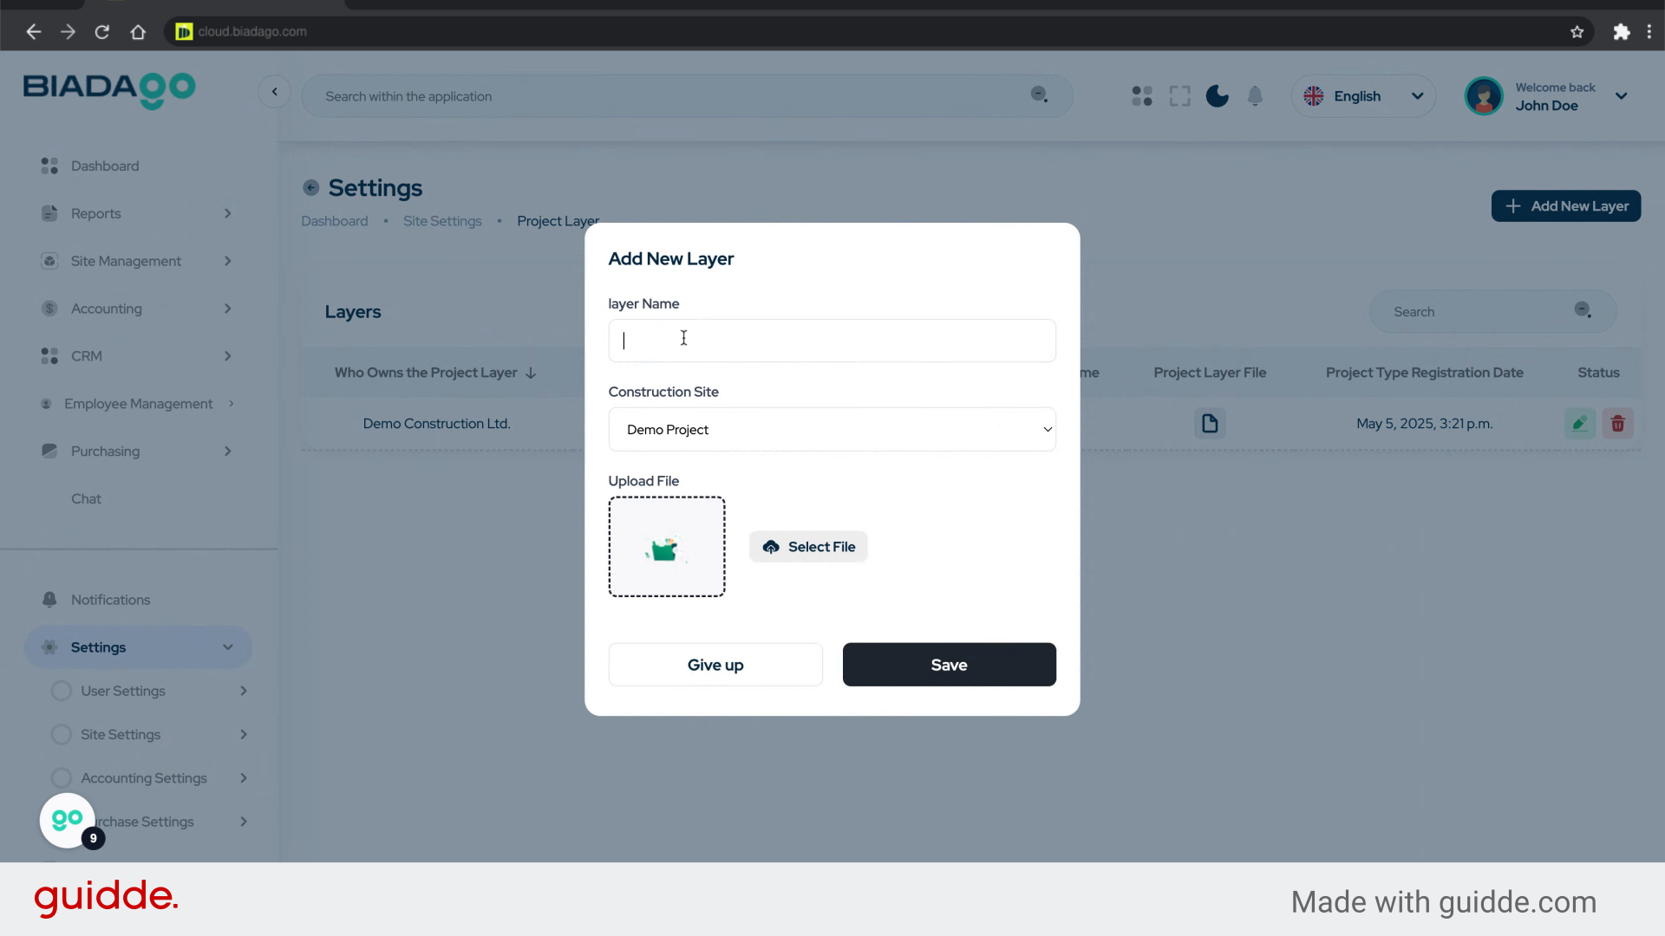Viewport: 1665px width, 936px height.
Task: Open the notifications bell icon
Action: click(1255, 96)
